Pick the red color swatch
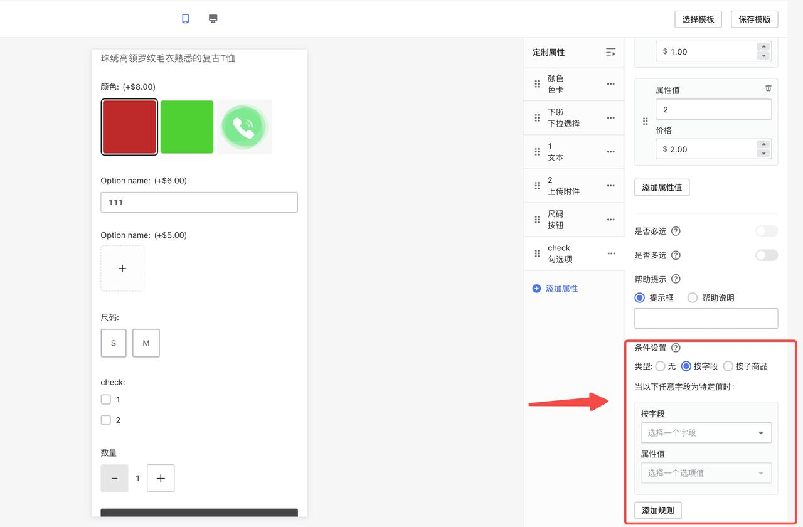The height and width of the screenshot is (527, 803). [x=129, y=127]
